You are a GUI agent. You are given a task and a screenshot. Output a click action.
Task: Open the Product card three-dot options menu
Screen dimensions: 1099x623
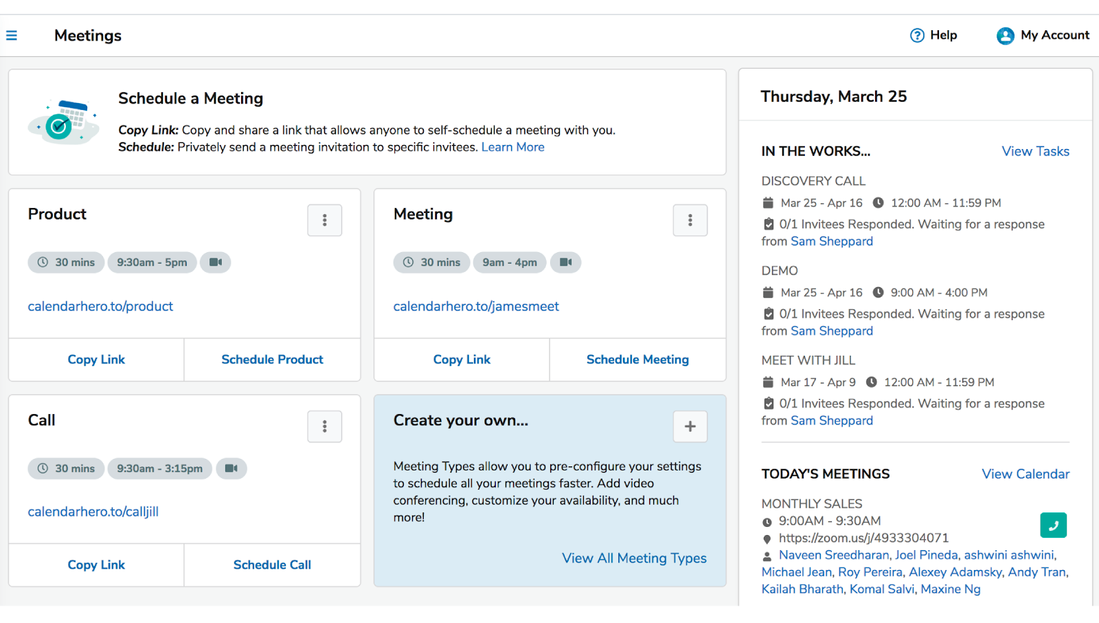(x=324, y=220)
